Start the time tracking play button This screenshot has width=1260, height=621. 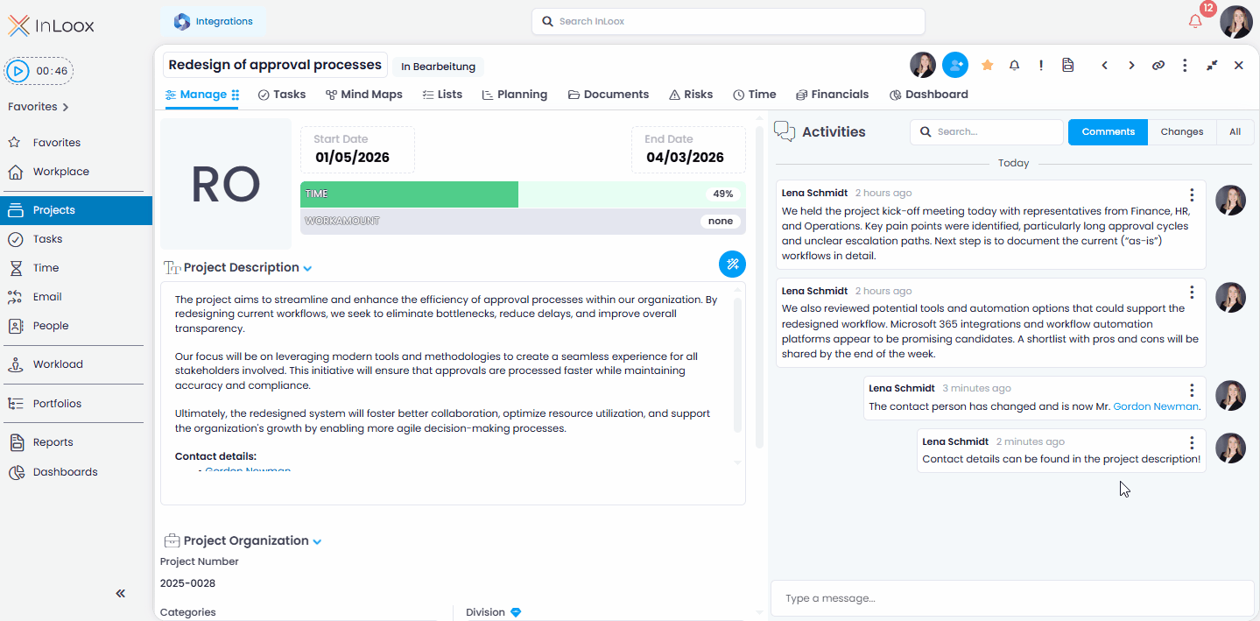(x=18, y=70)
